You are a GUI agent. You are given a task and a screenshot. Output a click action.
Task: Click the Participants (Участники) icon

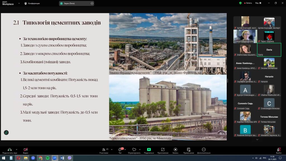click(x=104, y=150)
